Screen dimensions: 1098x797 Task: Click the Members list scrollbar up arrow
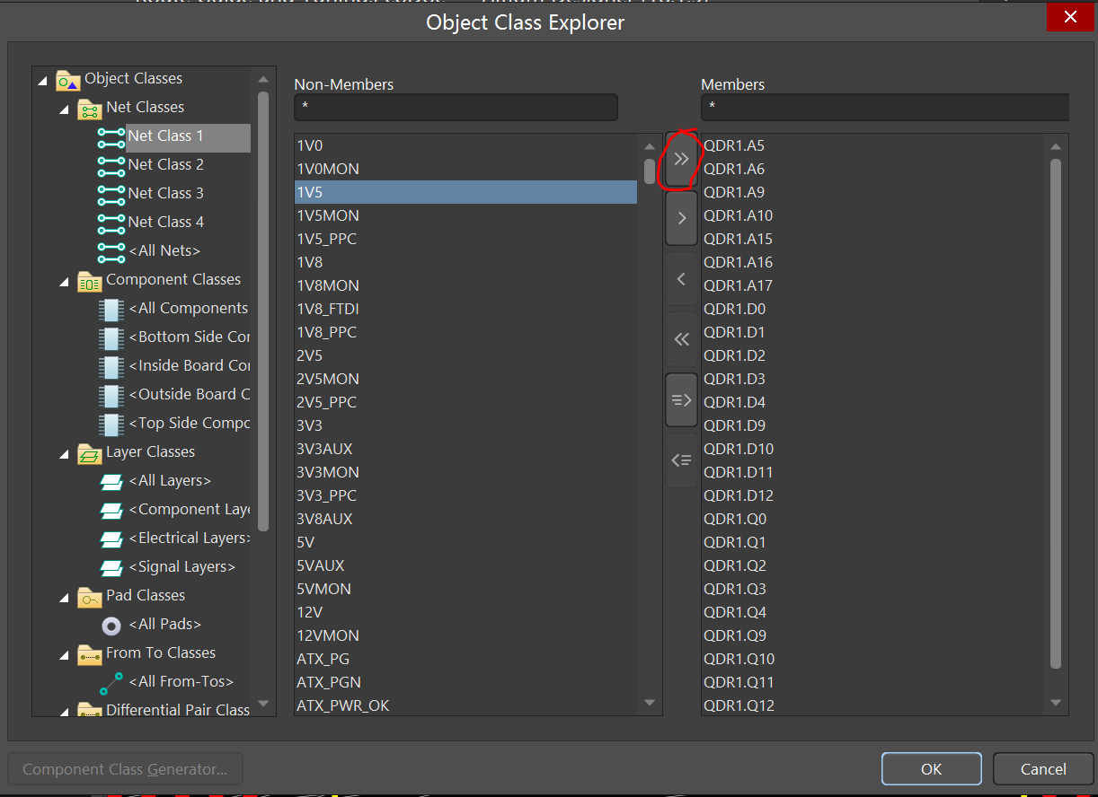coord(1056,146)
